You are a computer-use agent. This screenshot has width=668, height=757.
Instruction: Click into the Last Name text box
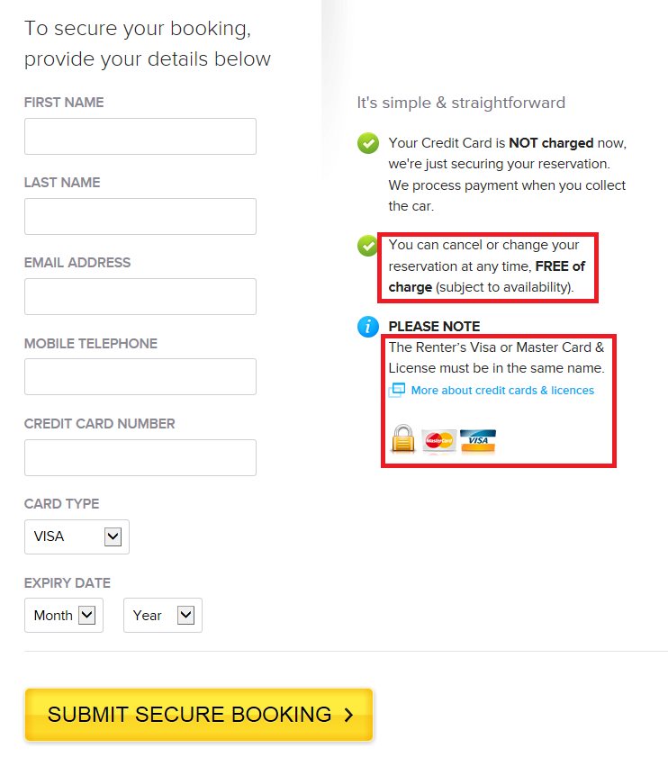(x=140, y=217)
